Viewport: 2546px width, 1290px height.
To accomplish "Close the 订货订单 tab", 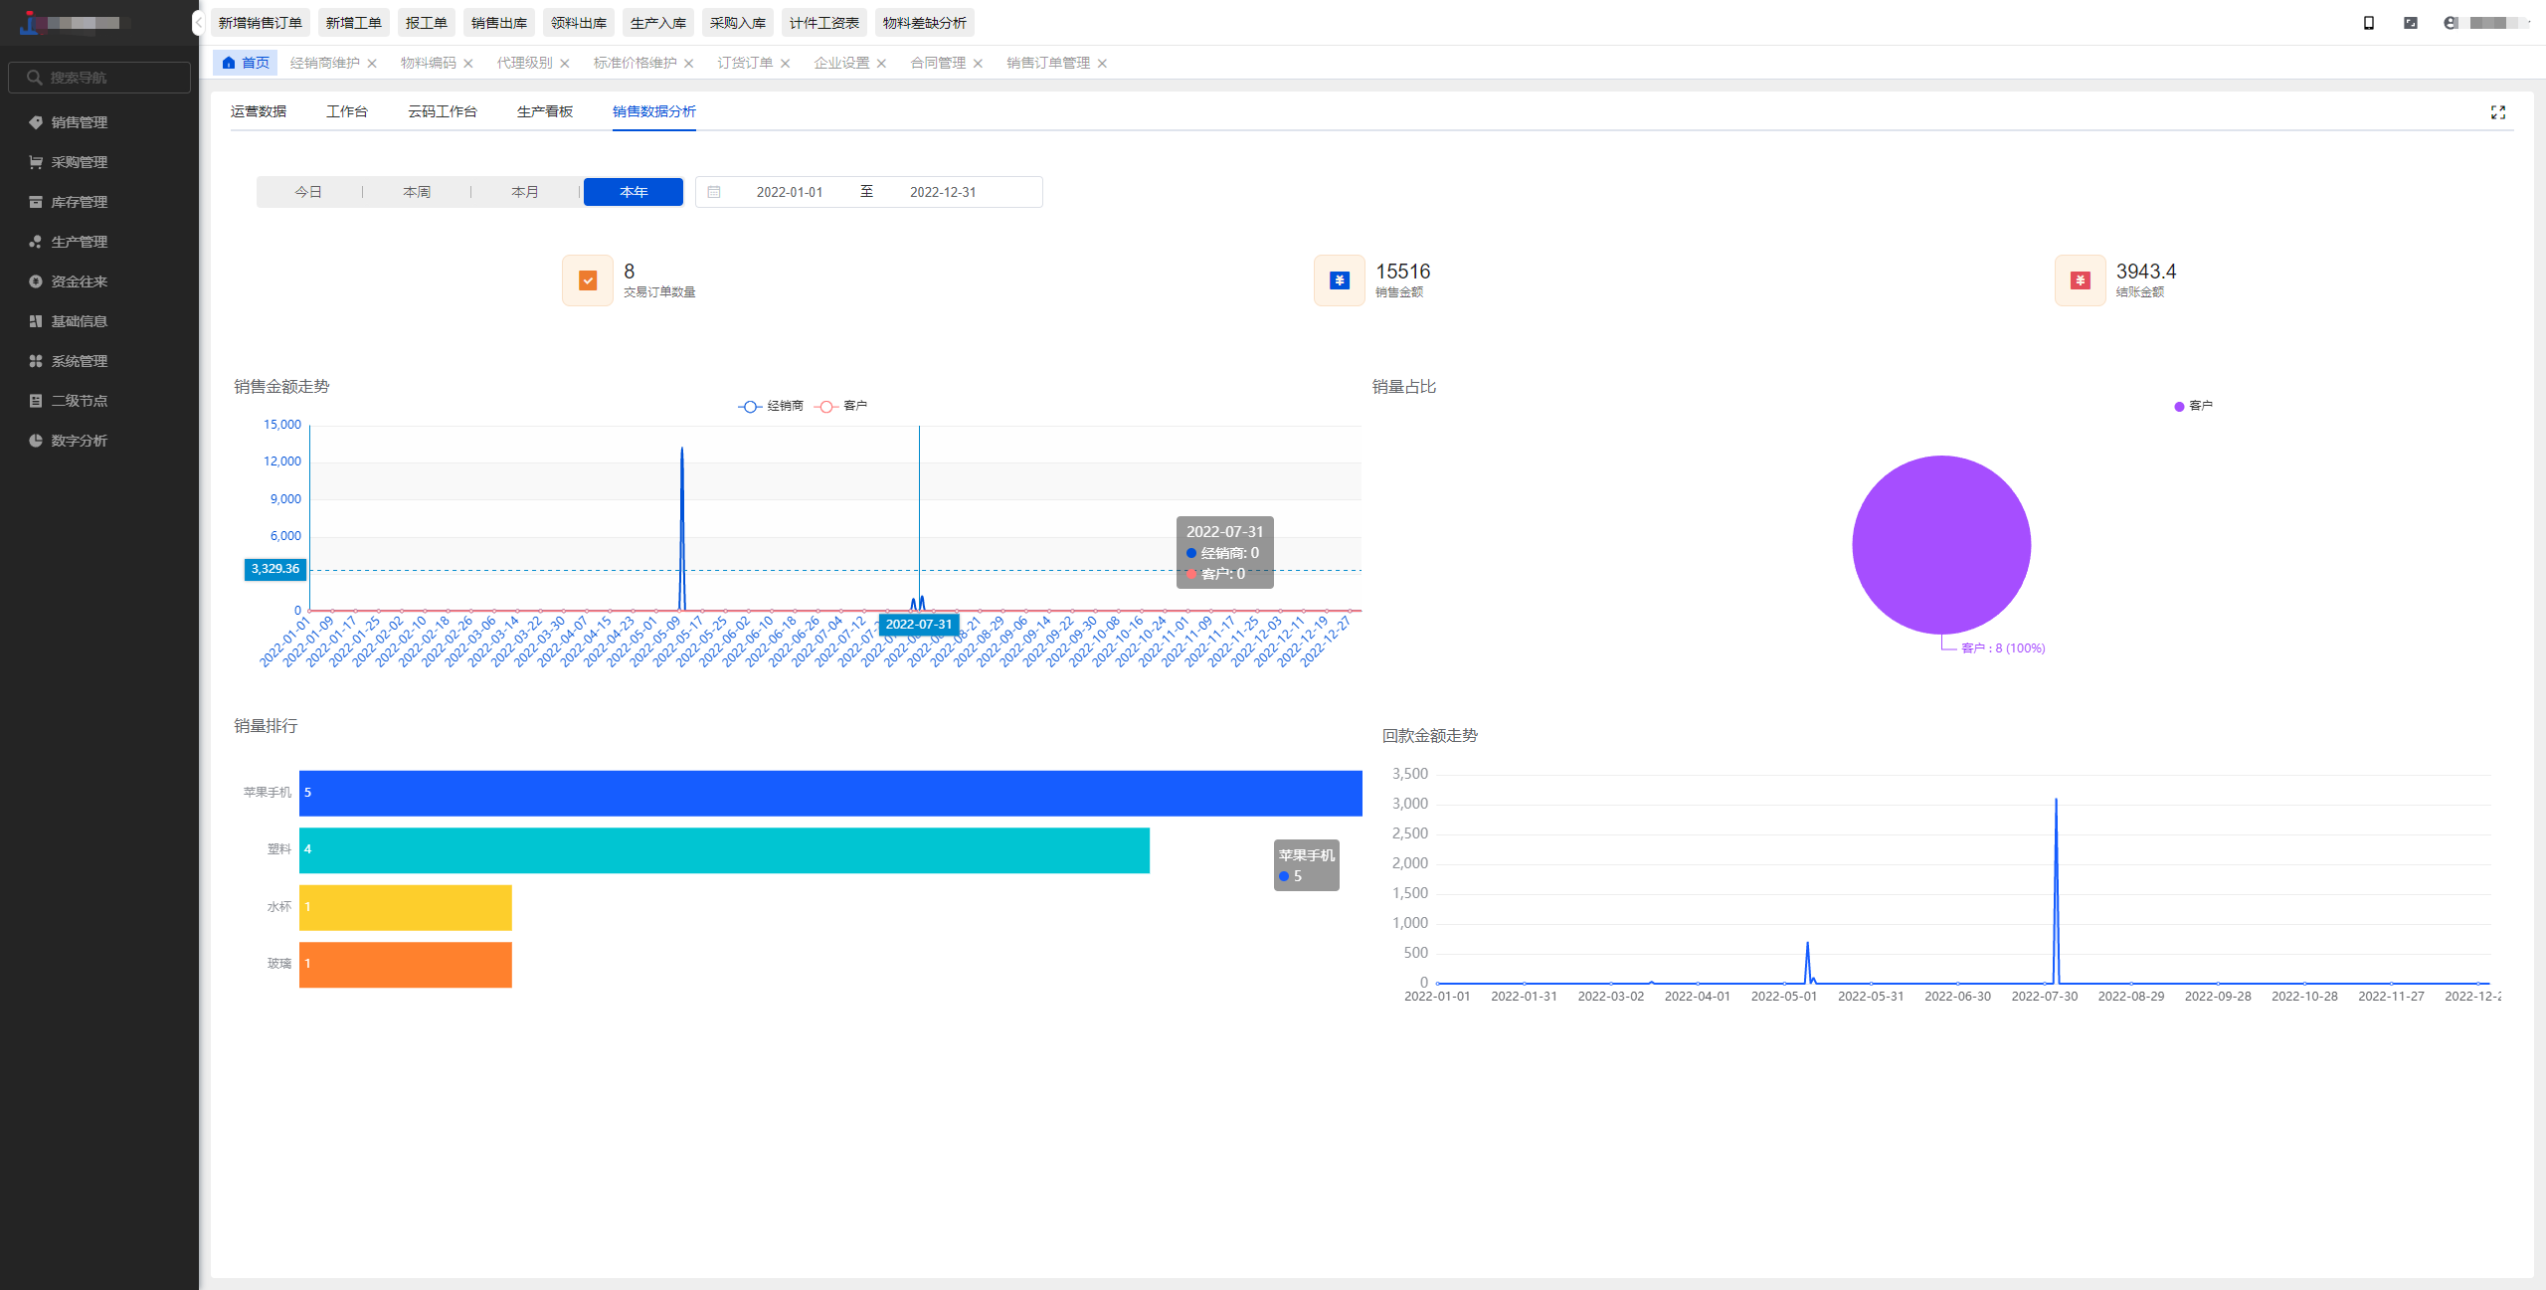I will coord(786,64).
